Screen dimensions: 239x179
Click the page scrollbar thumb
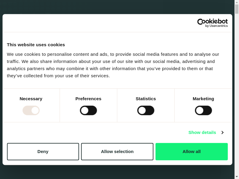(237, 9)
